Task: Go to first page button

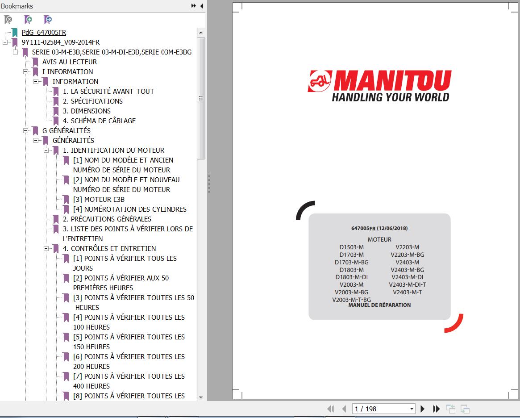Action: [330, 409]
